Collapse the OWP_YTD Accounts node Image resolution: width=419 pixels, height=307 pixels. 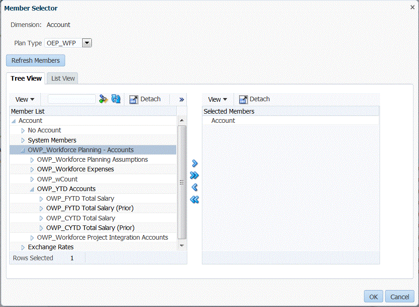(x=32, y=189)
